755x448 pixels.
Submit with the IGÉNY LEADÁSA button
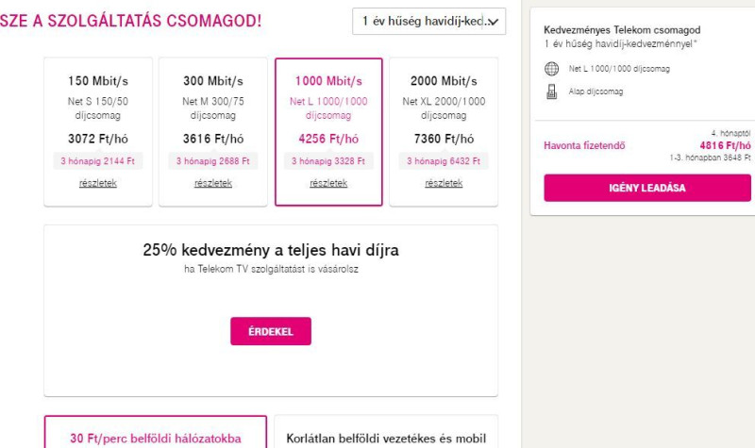(x=647, y=188)
